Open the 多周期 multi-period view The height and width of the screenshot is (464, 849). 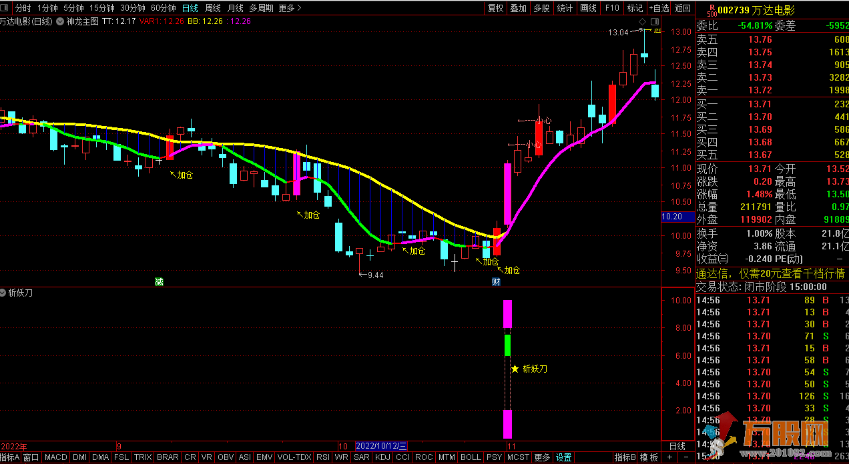[x=261, y=8]
